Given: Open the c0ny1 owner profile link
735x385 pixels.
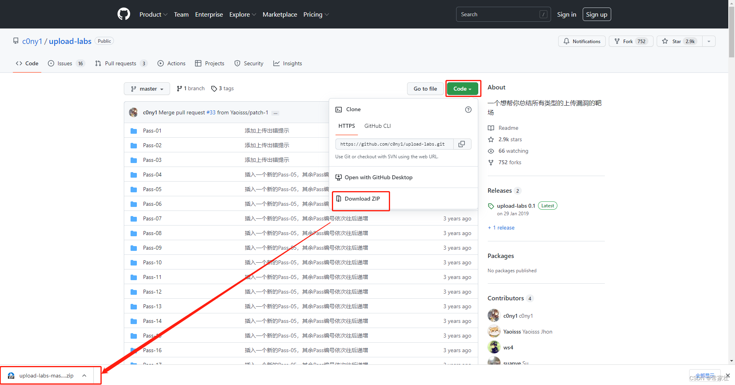Looking at the screenshot, I should [x=32, y=41].
